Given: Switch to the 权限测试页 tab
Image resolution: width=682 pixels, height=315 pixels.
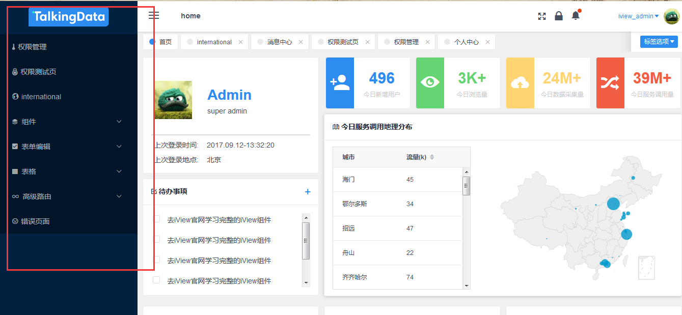Looking at the screenshot, I should pos(342,42).
